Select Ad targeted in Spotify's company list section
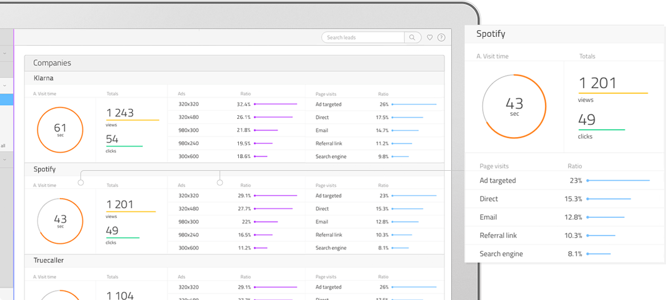Screen dimensions: 666x300 pos(374,196)
